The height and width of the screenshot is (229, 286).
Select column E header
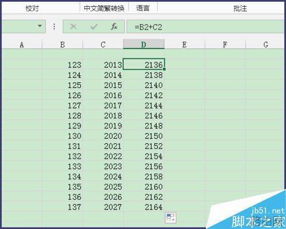pos(185,45)
